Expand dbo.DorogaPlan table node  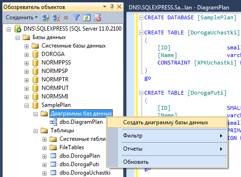click(x=44, y=156)
